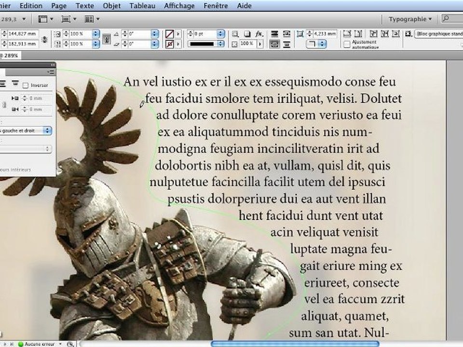This screenshot has height=347, width=463.
Task: Click fill frame proportionally icon
Action: coord(385,34)
